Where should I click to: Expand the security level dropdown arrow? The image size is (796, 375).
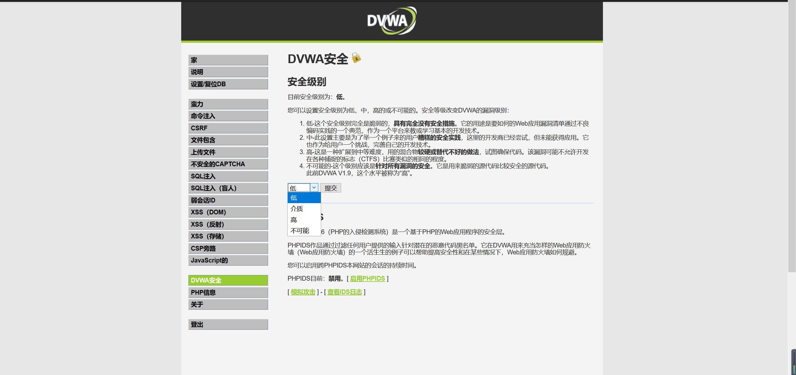[x=314, y=187]
